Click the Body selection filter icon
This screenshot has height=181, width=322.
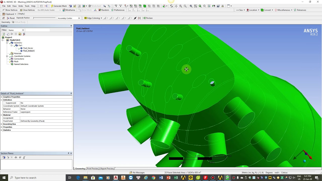(145, 6)
